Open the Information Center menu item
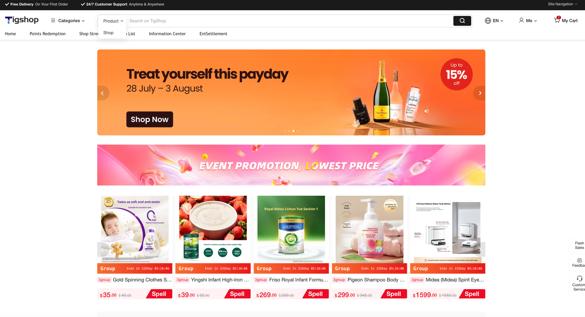The image size is (585, 317). [x=167, y=34]
